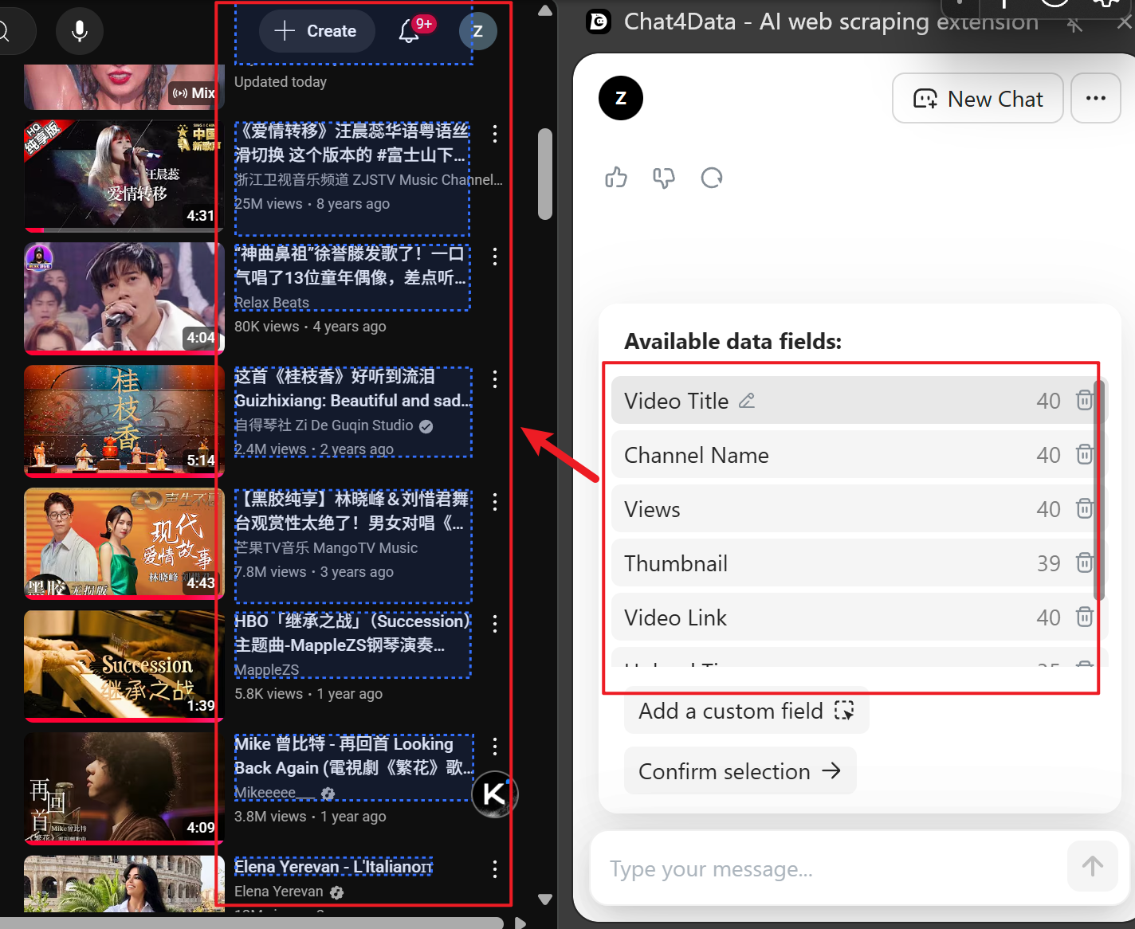Screen dimensions: 1135x929
Task: Open the HBO 继承之战 video title
Action: tap(352, 633)
